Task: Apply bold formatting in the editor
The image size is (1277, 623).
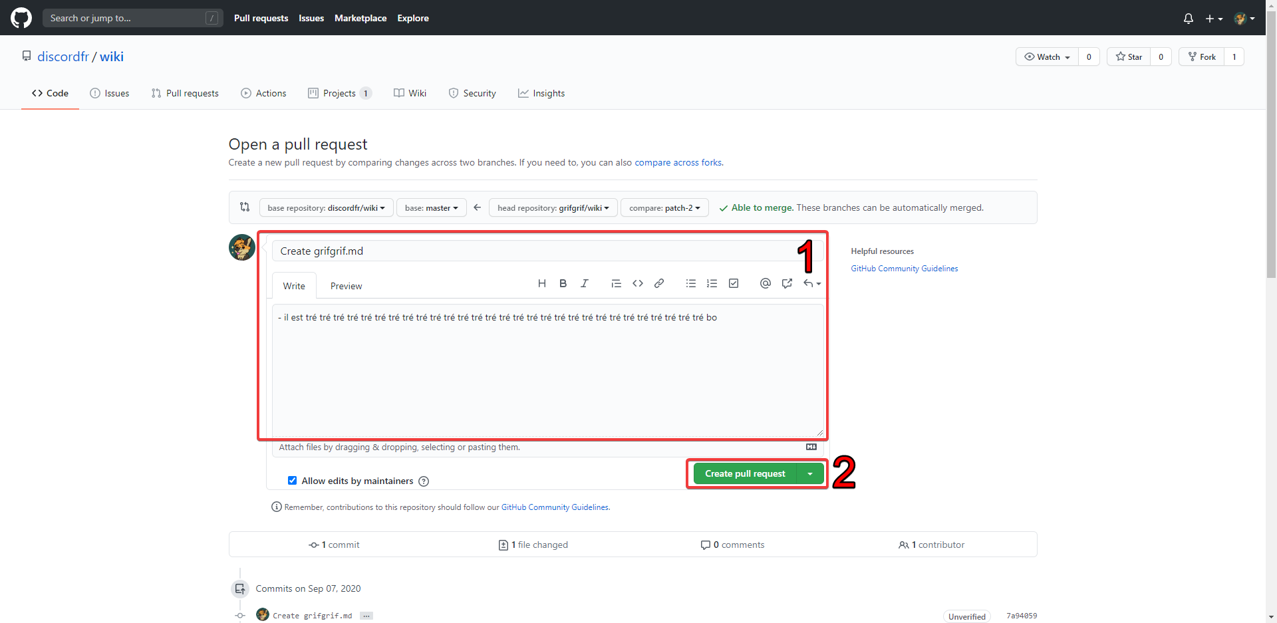Action: click(x=563, y=283)
